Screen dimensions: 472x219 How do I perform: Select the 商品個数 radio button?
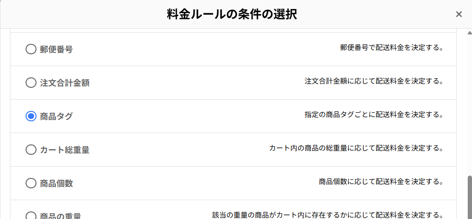tap(31, 183)
